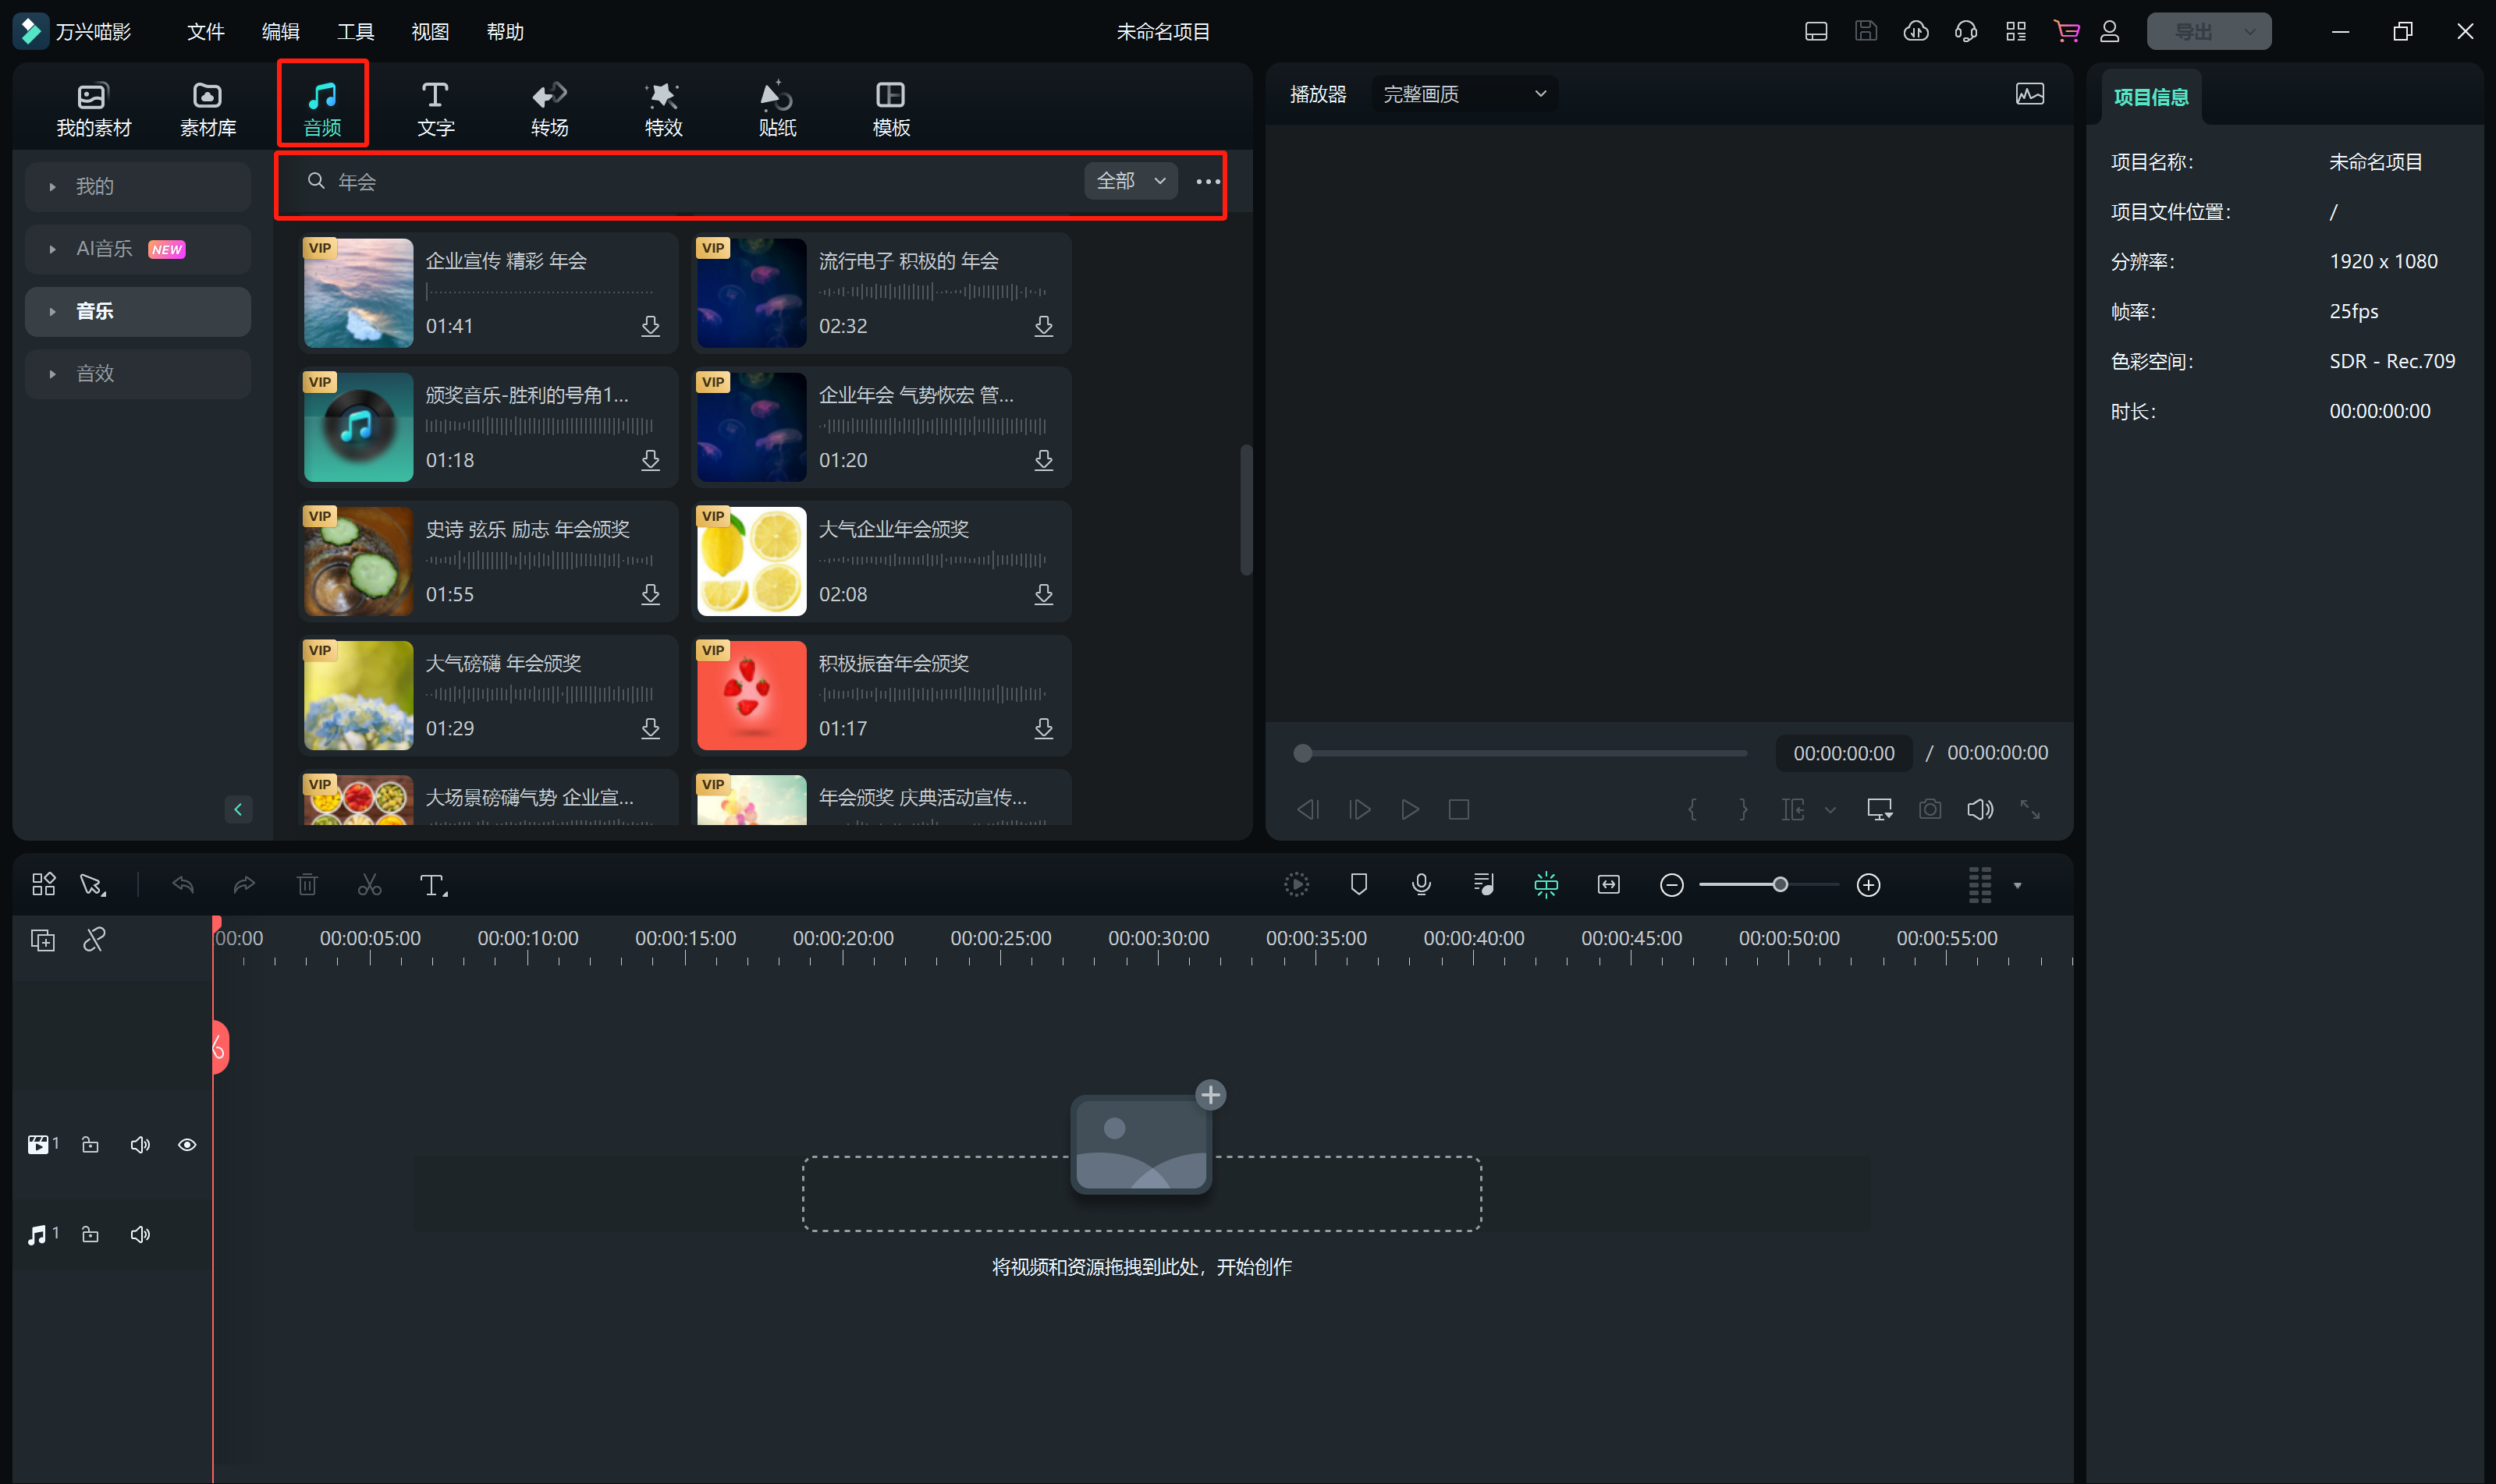Viewport: 2496px width, 1484px height.
Task: Toggle the lock on video track 1
Action: 90,1145
